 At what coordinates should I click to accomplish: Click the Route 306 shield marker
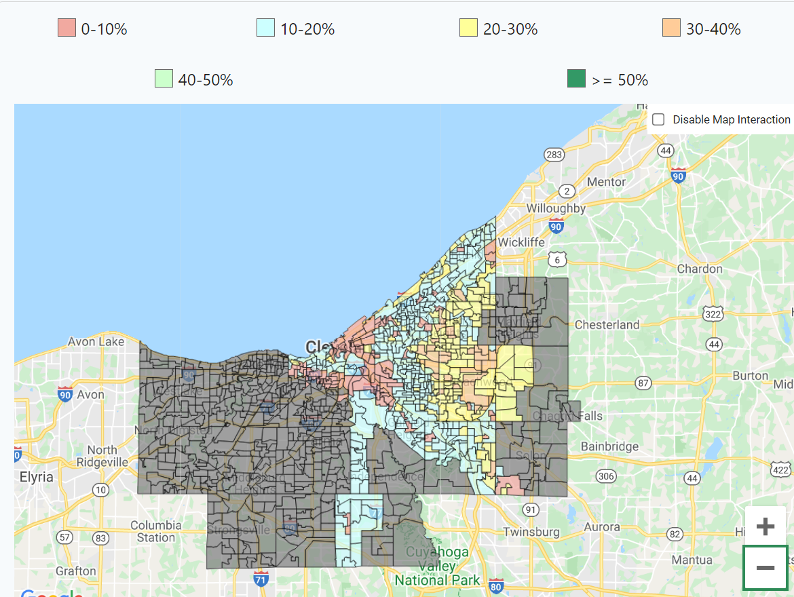click(606, 476)
